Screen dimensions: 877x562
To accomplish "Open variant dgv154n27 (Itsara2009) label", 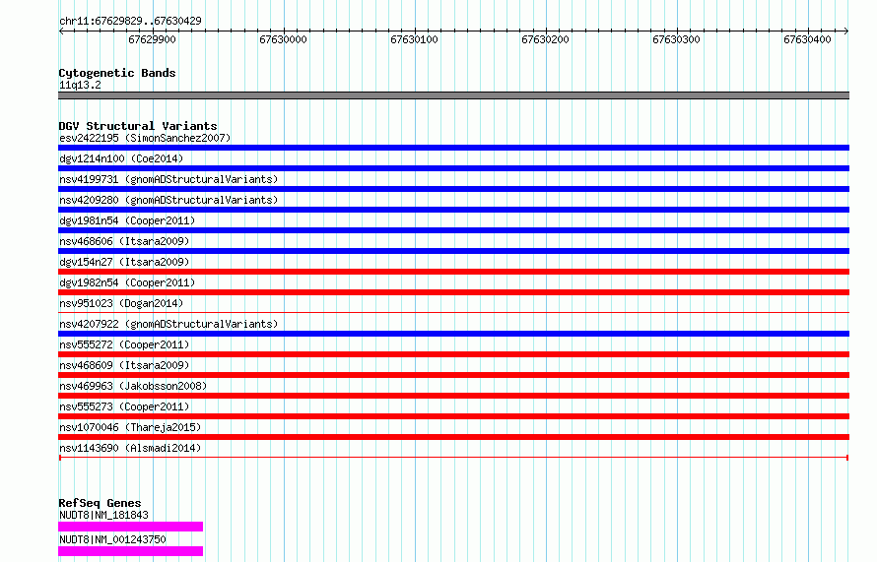I will pyautogui.click(x=124, y=262).
